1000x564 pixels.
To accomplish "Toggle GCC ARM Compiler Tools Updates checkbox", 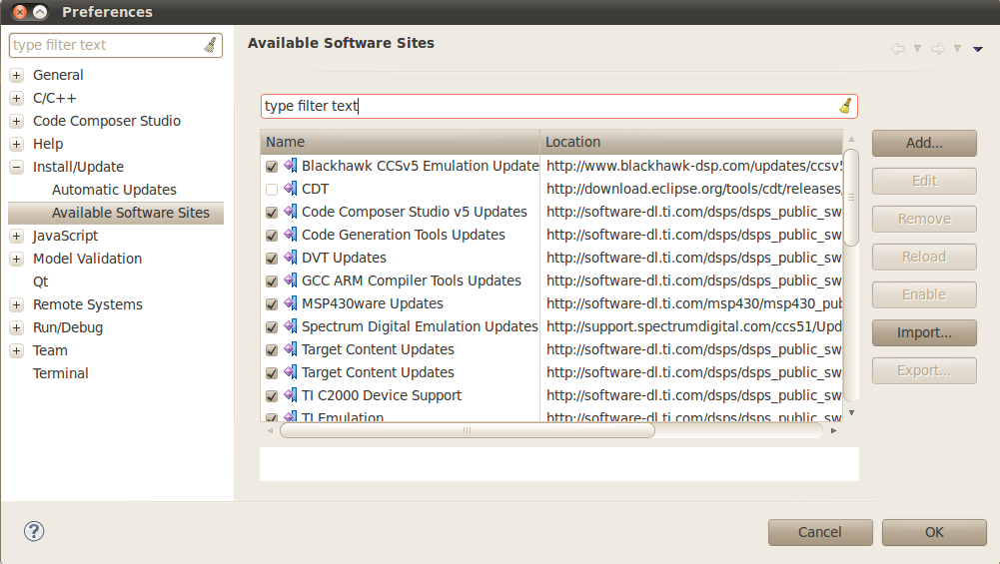I will [x=272, y=282].
